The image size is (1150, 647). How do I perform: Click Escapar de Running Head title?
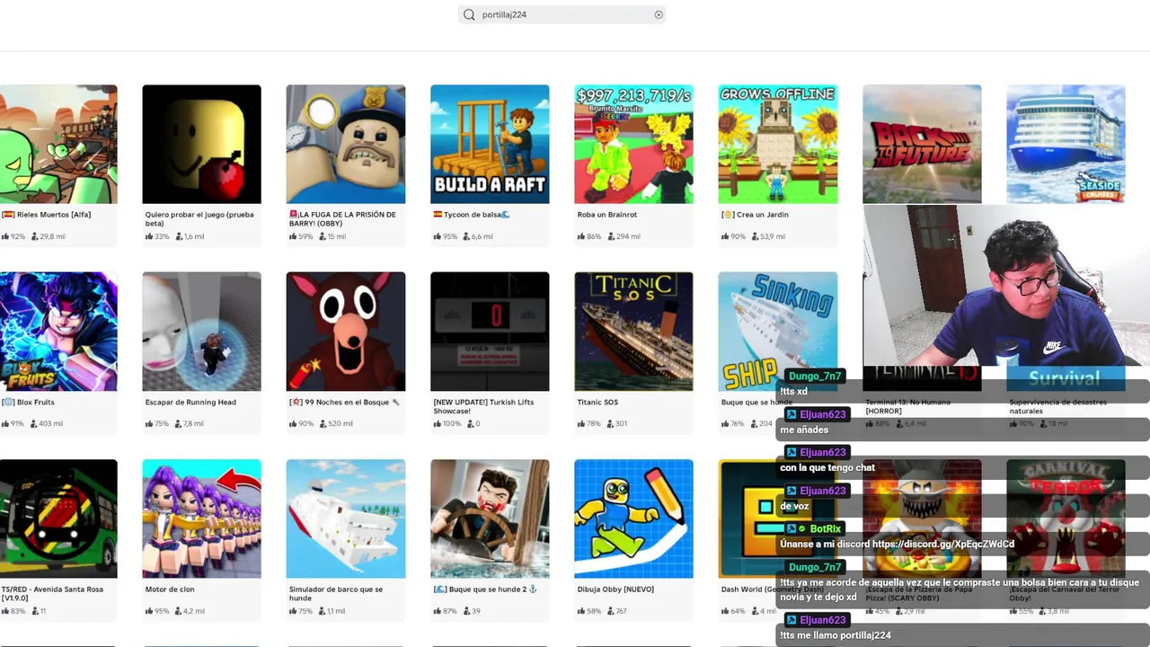(190, 403)
